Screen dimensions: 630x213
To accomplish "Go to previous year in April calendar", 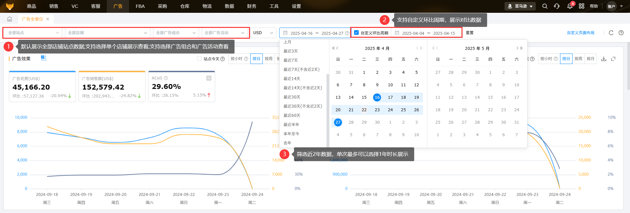I will point(333,48).
